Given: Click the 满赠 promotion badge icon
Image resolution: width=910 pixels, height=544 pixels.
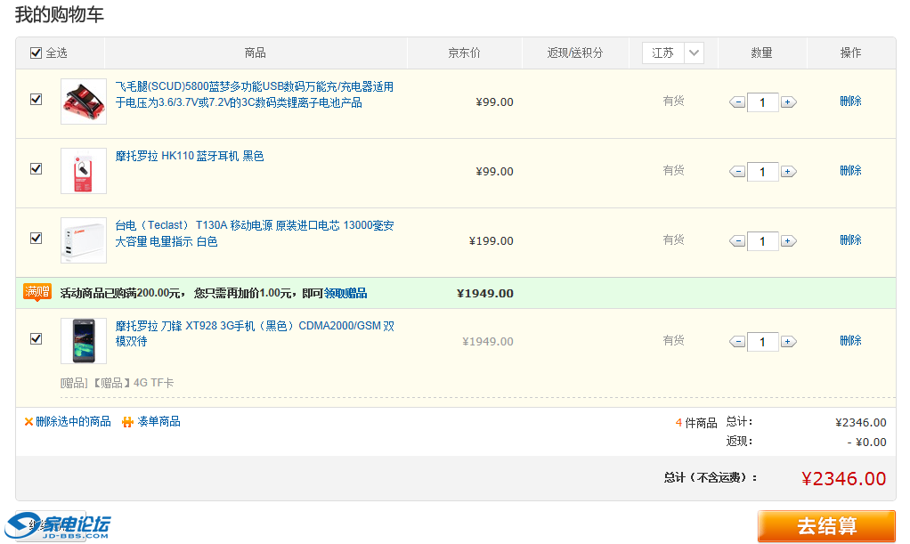Looking at the screenshot, I should [x=37, y=291].
